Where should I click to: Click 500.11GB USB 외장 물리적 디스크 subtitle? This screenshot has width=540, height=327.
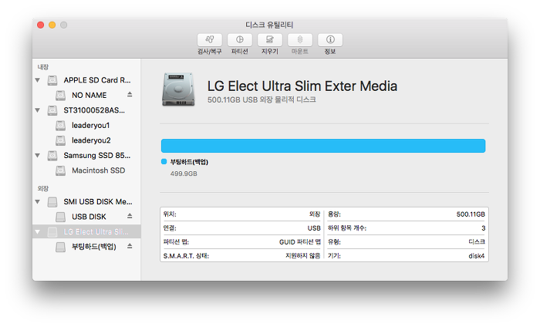pyautogui.click(x=262, y=99)
